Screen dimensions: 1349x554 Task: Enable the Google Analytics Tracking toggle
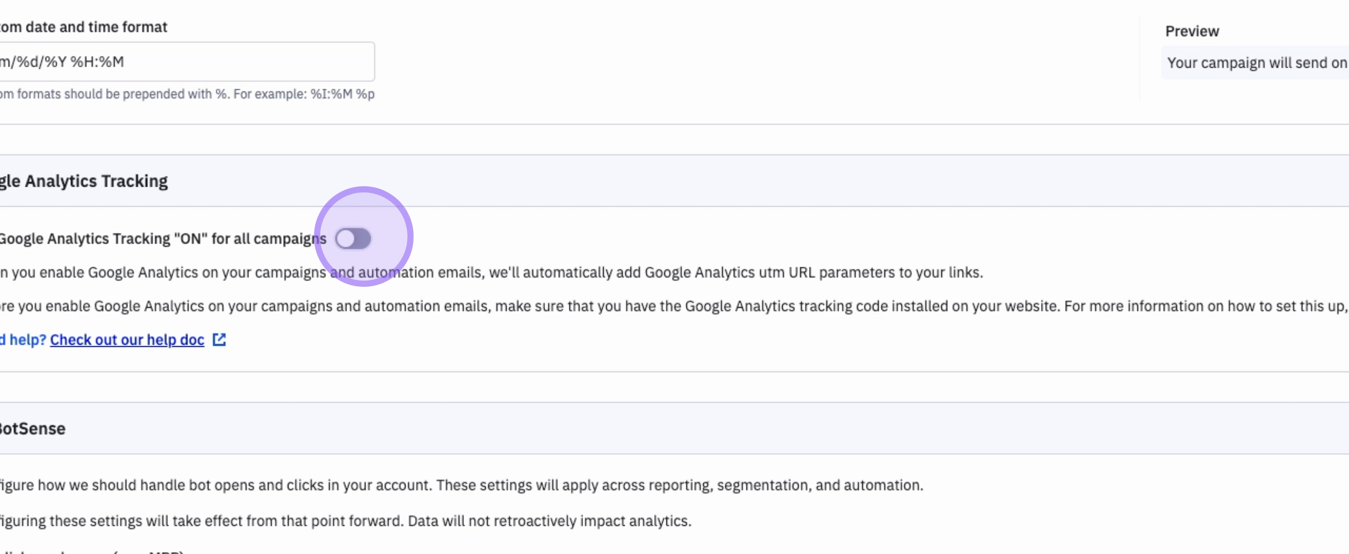pos(353,239)
